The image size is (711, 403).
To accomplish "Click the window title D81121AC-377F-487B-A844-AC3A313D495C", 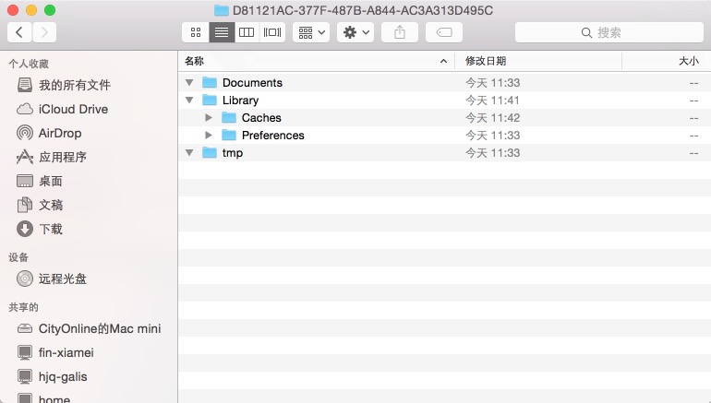I will [363, 10].
